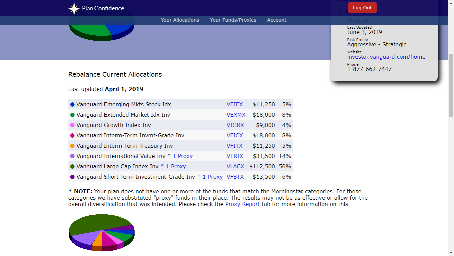
Task: Click the orange dot for Interm-Term Treasury
Action: tap(72, 146)
